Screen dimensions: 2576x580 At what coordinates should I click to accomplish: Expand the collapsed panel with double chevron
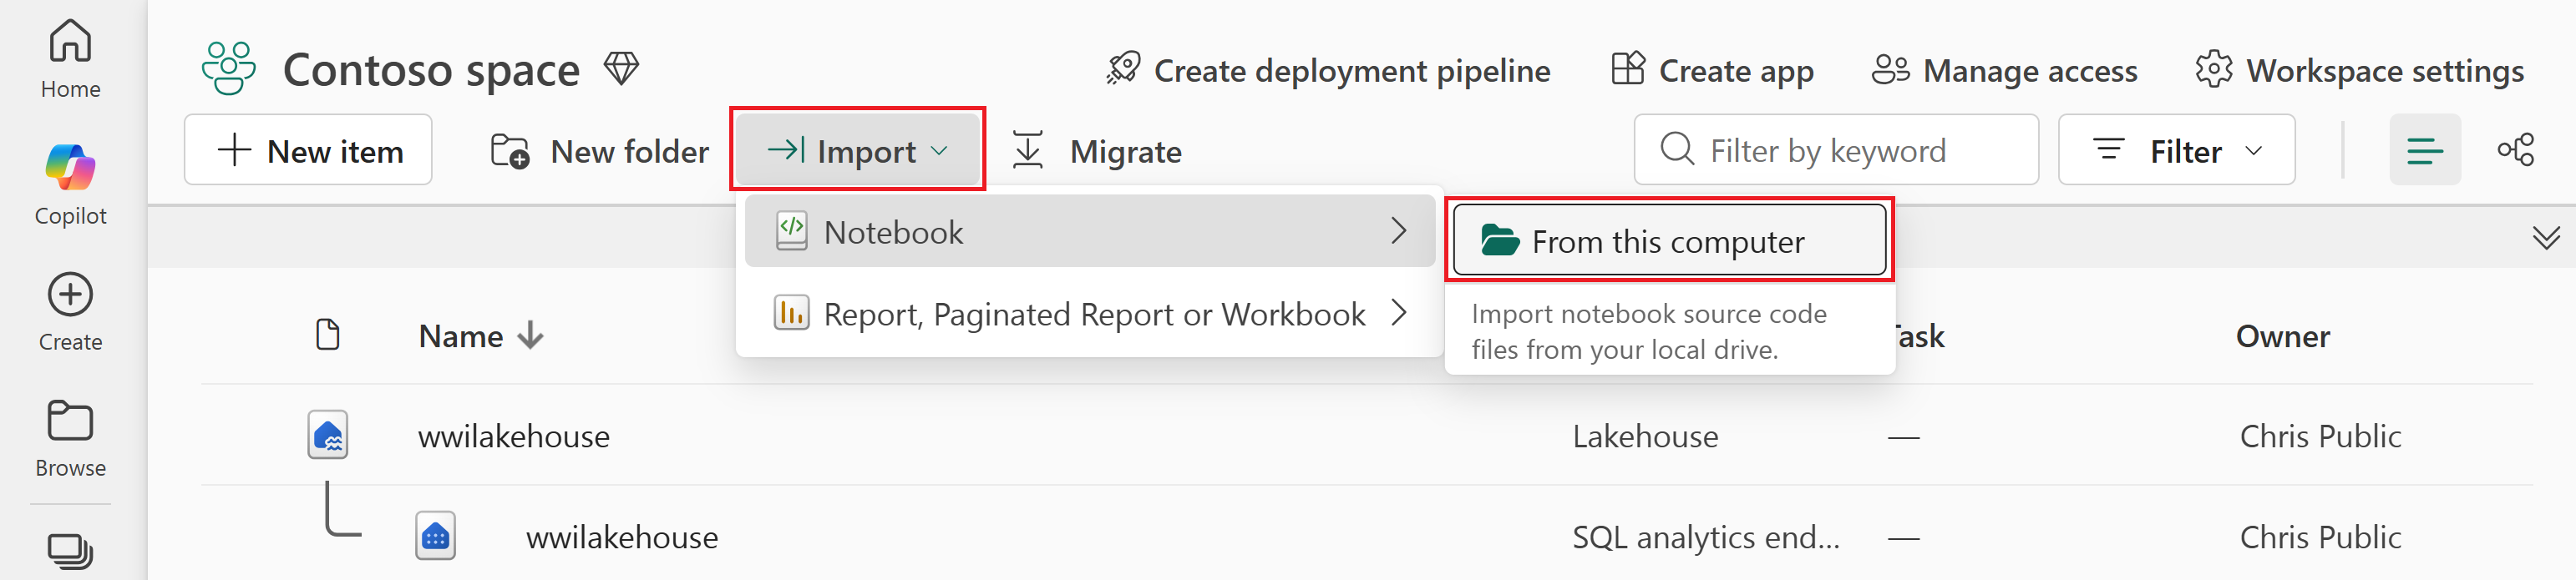coord(2545,238)
